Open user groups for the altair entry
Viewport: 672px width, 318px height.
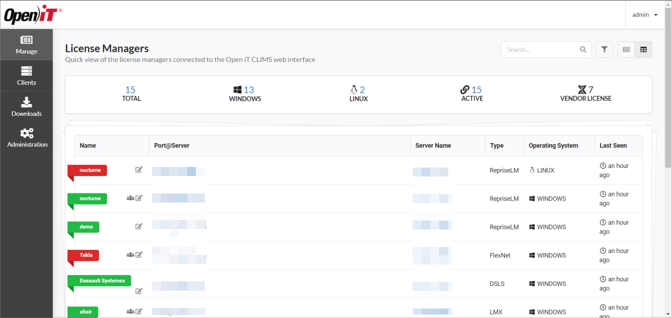click(130, 311)
